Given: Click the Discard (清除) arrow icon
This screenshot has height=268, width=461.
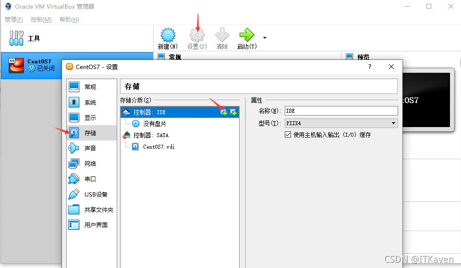Looking at the screenshot, I should tap(222, 35).
